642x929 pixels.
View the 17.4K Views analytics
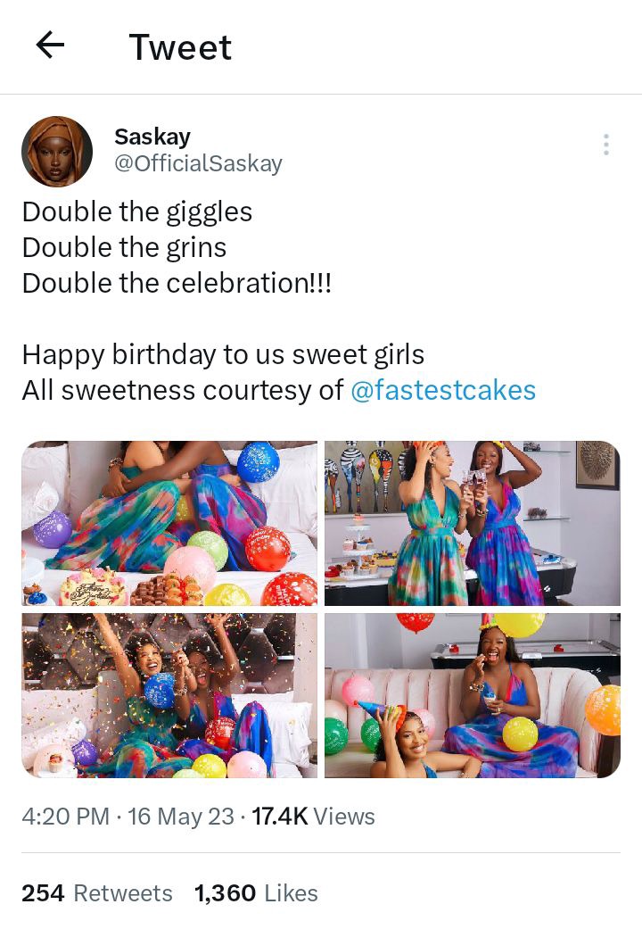click(313, 816)
